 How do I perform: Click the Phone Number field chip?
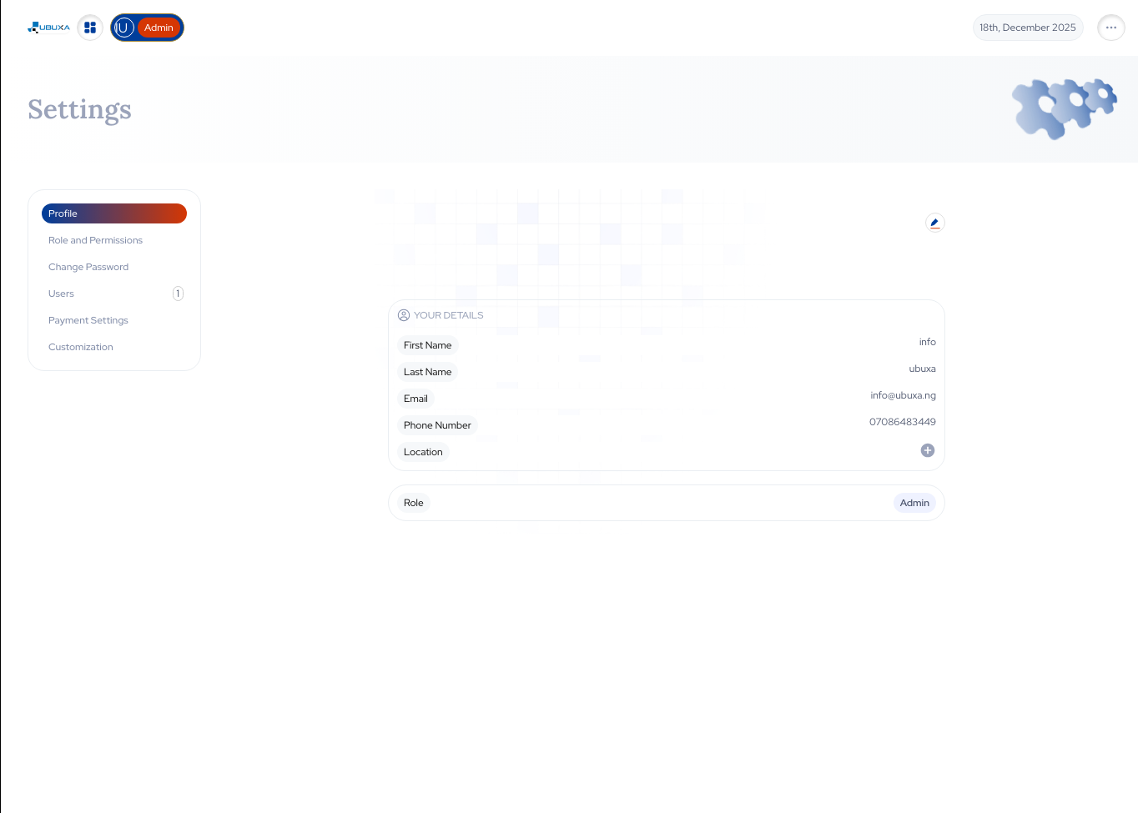pos(436,425)
